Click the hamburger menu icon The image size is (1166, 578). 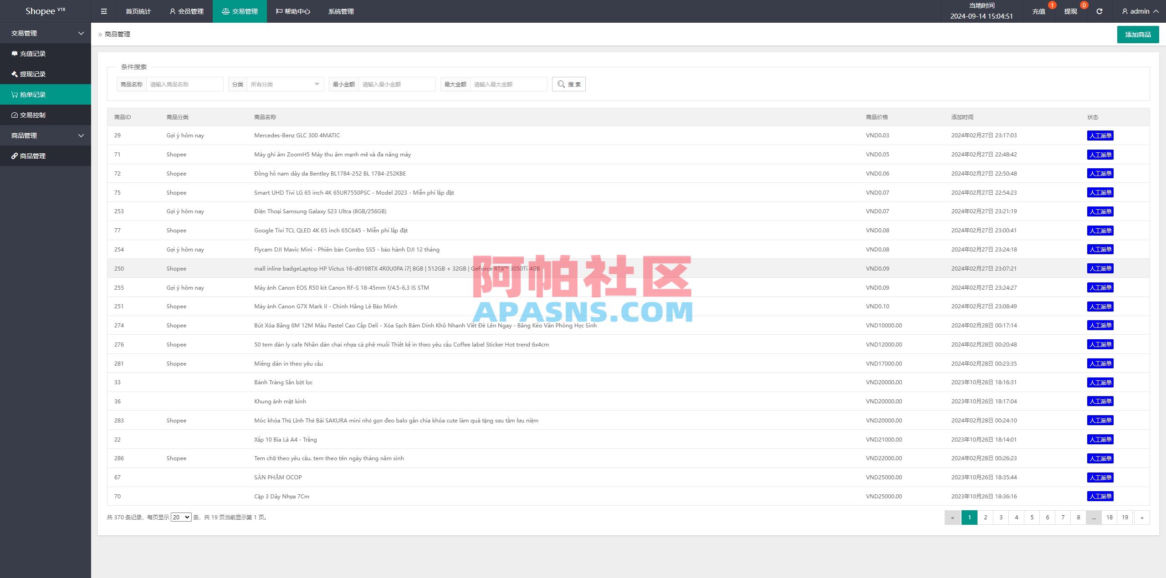tap(104, 11)
